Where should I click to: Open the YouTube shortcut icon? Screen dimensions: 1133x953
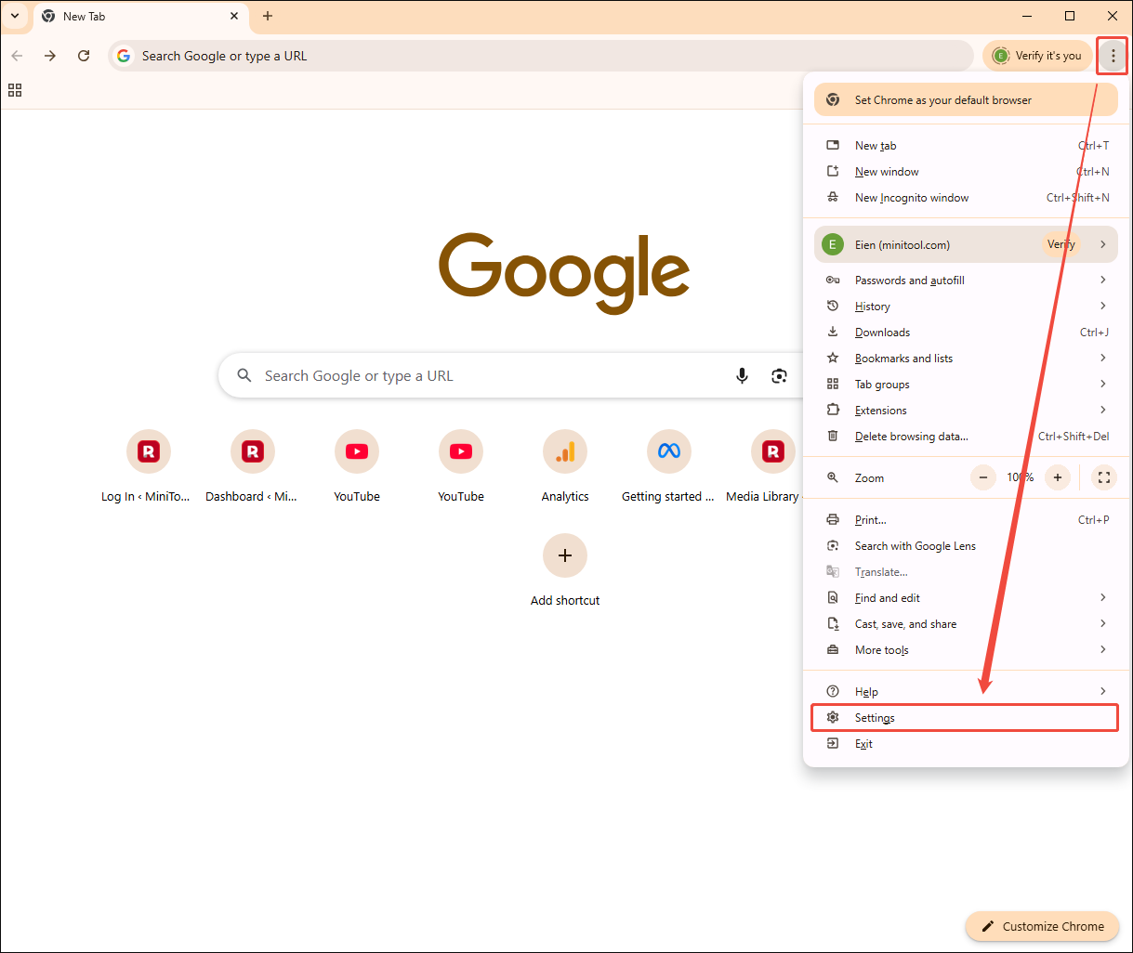(x=357, y=451)
